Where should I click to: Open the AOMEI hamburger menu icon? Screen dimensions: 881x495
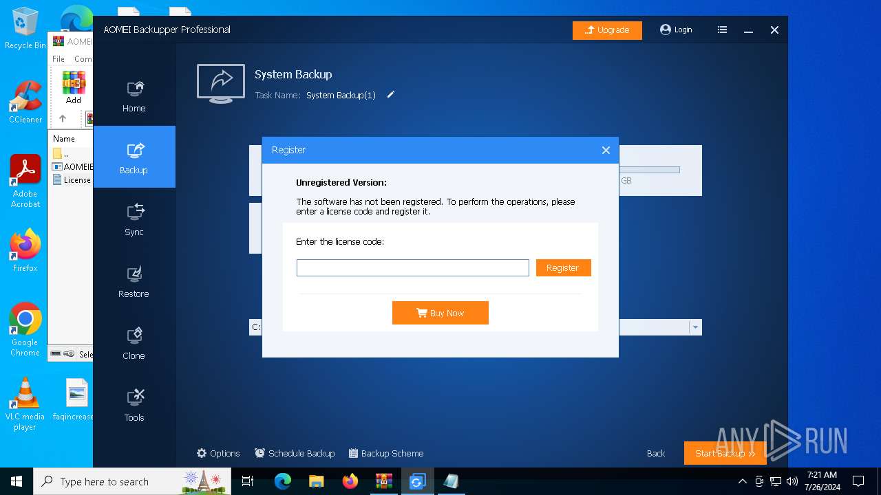point(722,30)
